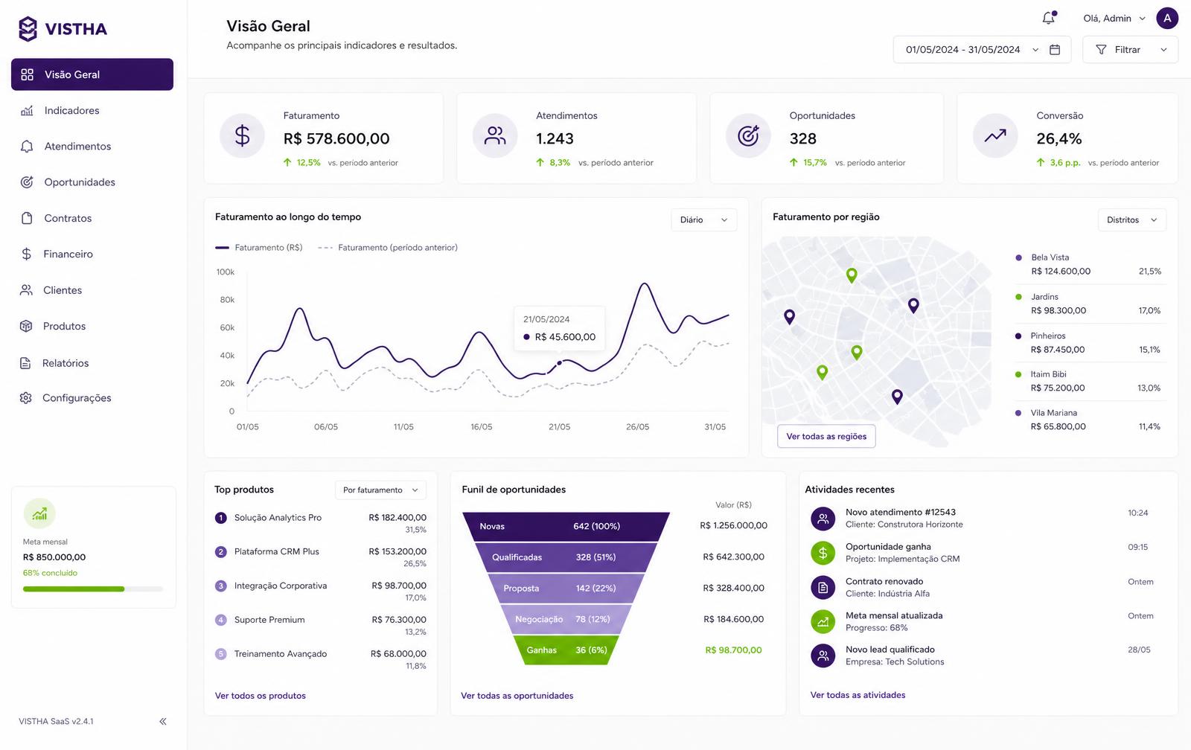Click the R$ 98.700,00 Ganhas funnel value
The height and width of the screenshot is (750, 1191).
coord(733,650)
